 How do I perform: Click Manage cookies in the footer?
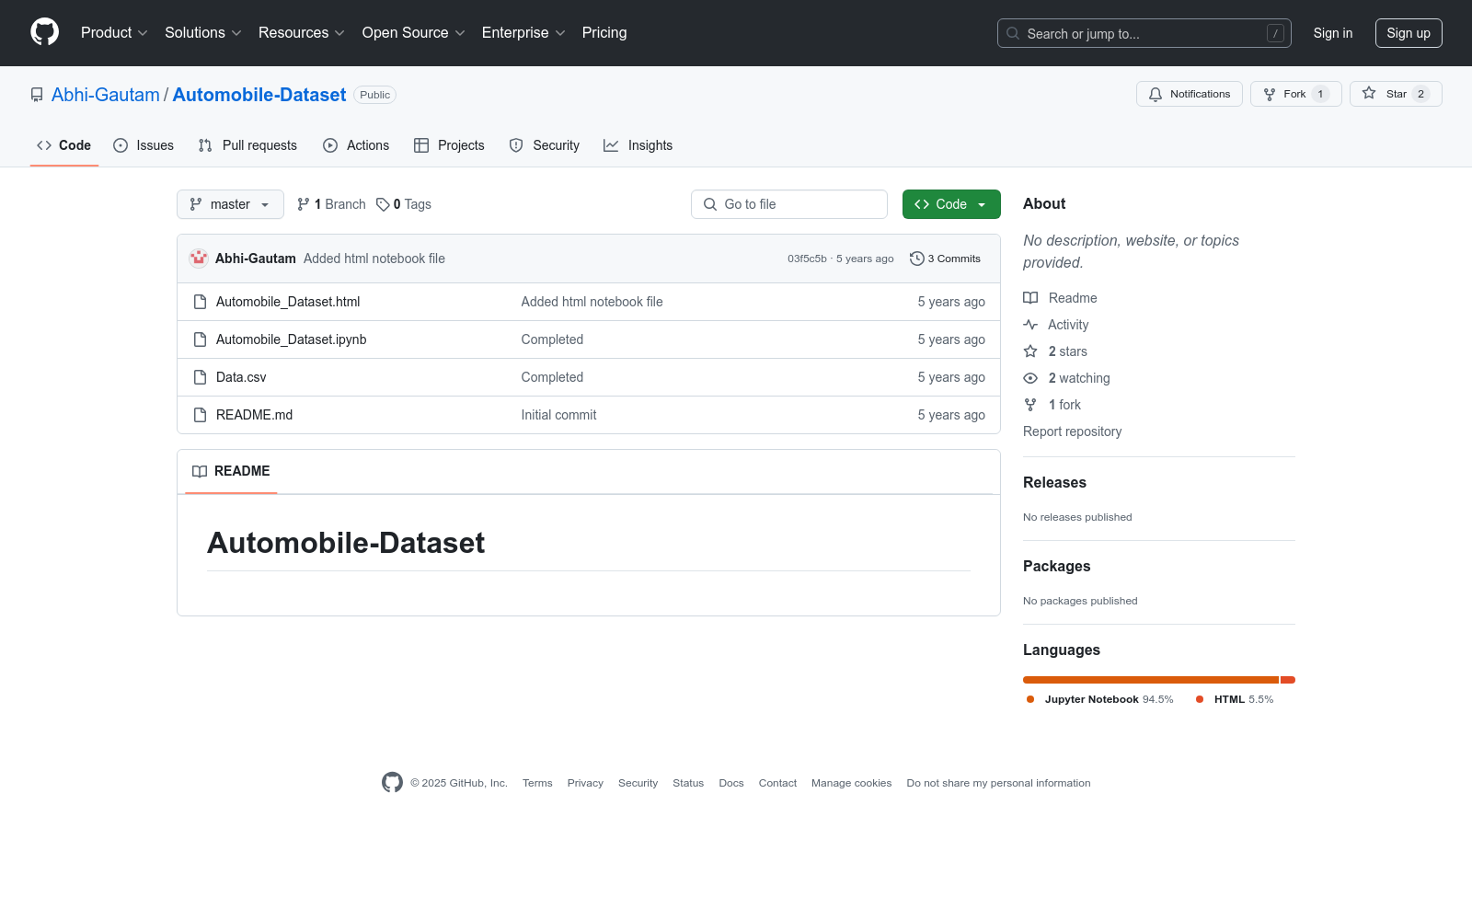click(852, 783)
